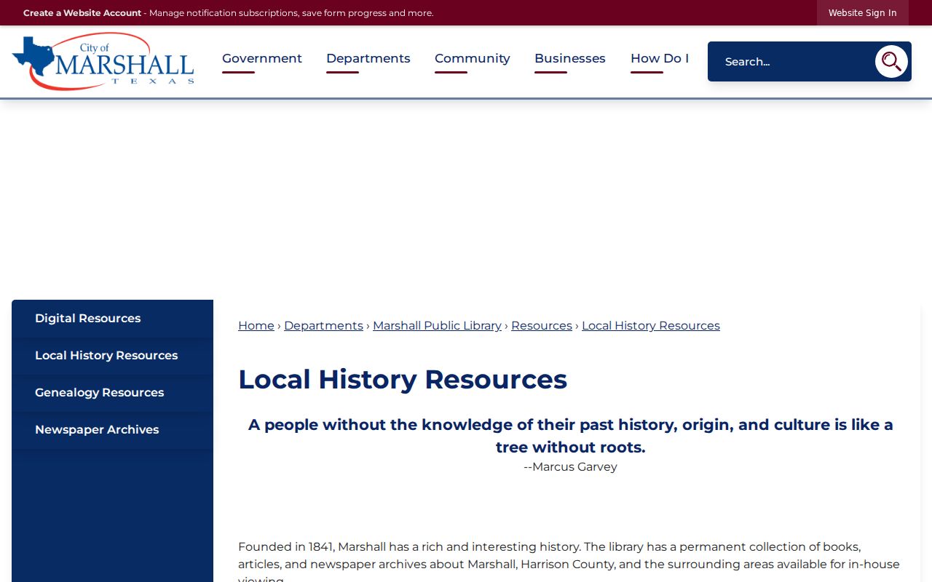This screenshot has width=932, height=582.
Task: Open the How Do I menu
Action: (x=660, y=58)
